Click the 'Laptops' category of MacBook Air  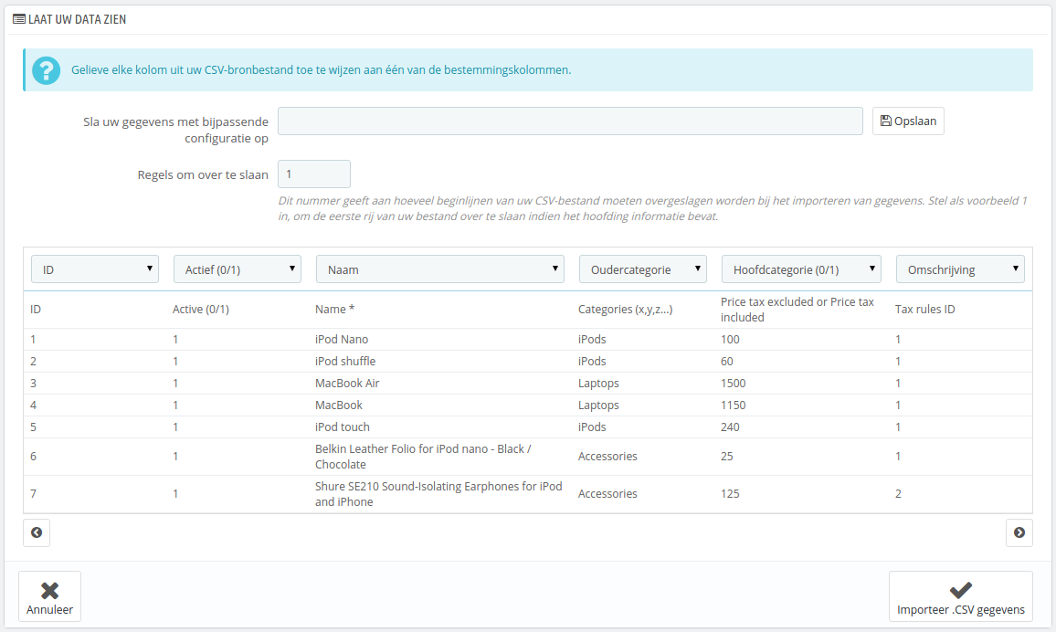coord(598,383)
